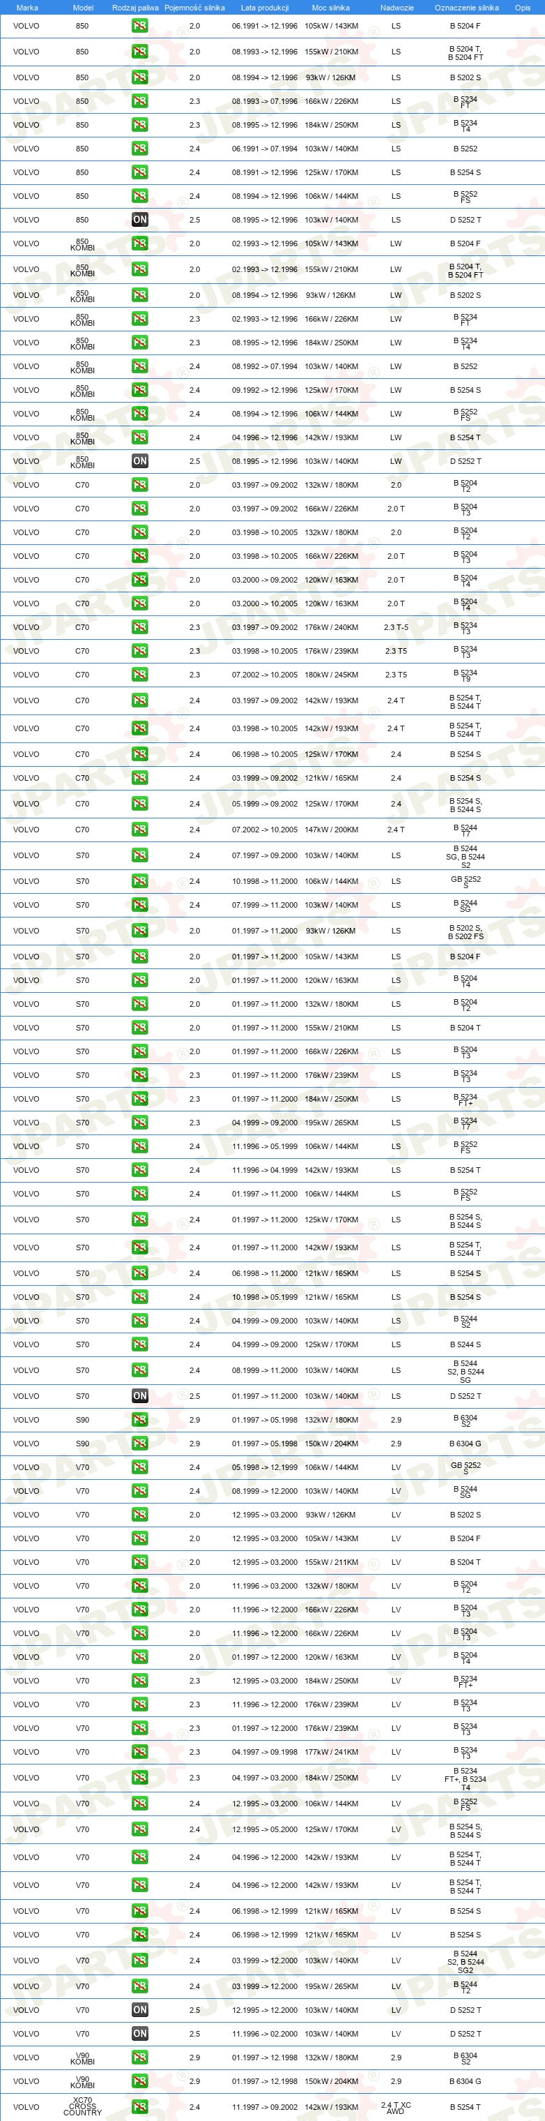Click the ON diesel icon in the 850 KOMBI row
The image size is (545, 2121).
coord(140,461)
